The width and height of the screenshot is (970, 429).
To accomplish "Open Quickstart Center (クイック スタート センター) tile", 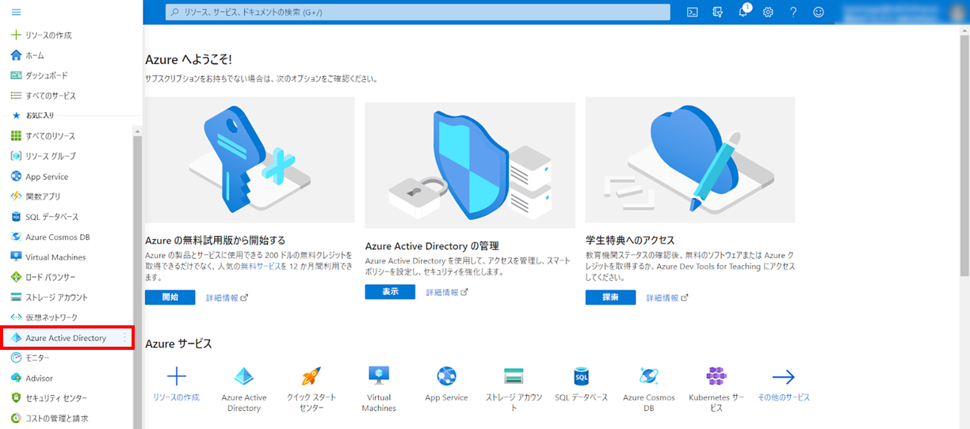I will 311,389.
